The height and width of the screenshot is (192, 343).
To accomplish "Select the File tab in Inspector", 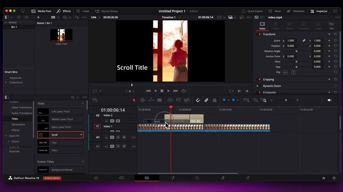I will tap(331, 26).
